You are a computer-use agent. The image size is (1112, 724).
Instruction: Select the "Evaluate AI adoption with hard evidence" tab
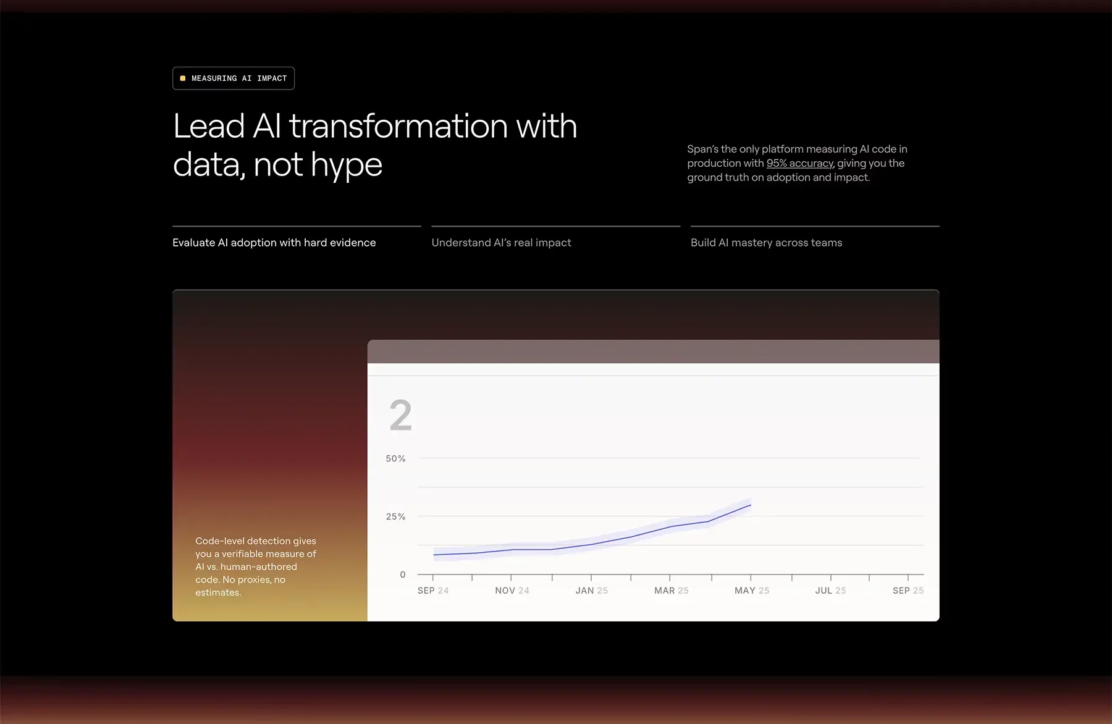coord(274,243)
